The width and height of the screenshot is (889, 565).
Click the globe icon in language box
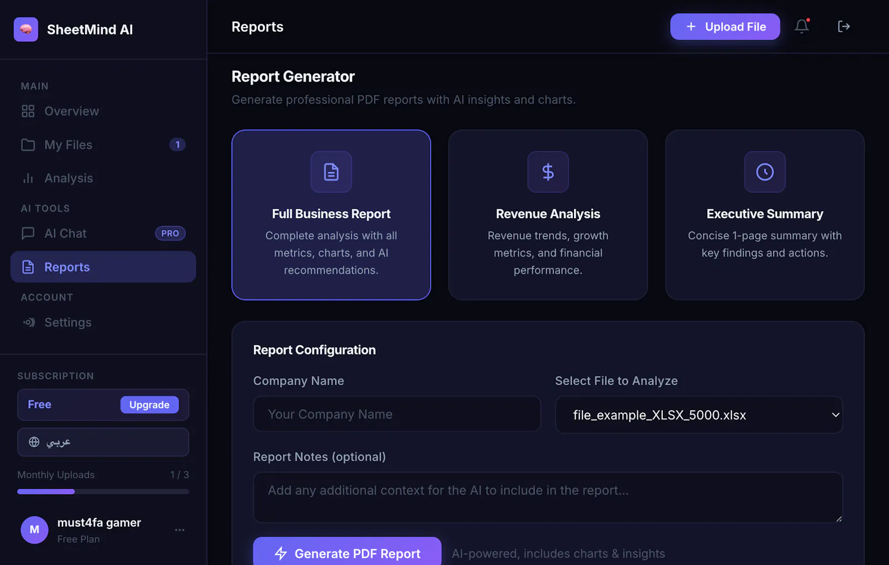point(34,442)
